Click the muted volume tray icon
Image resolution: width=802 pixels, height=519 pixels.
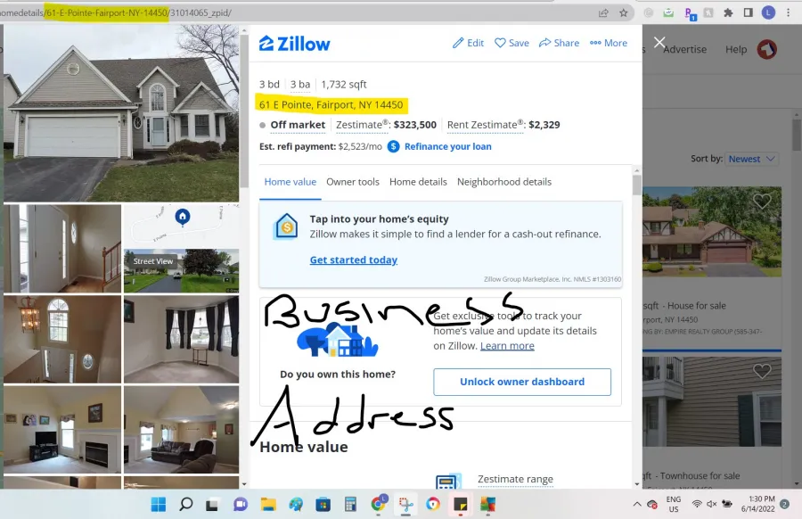click(x=711, y=504)
